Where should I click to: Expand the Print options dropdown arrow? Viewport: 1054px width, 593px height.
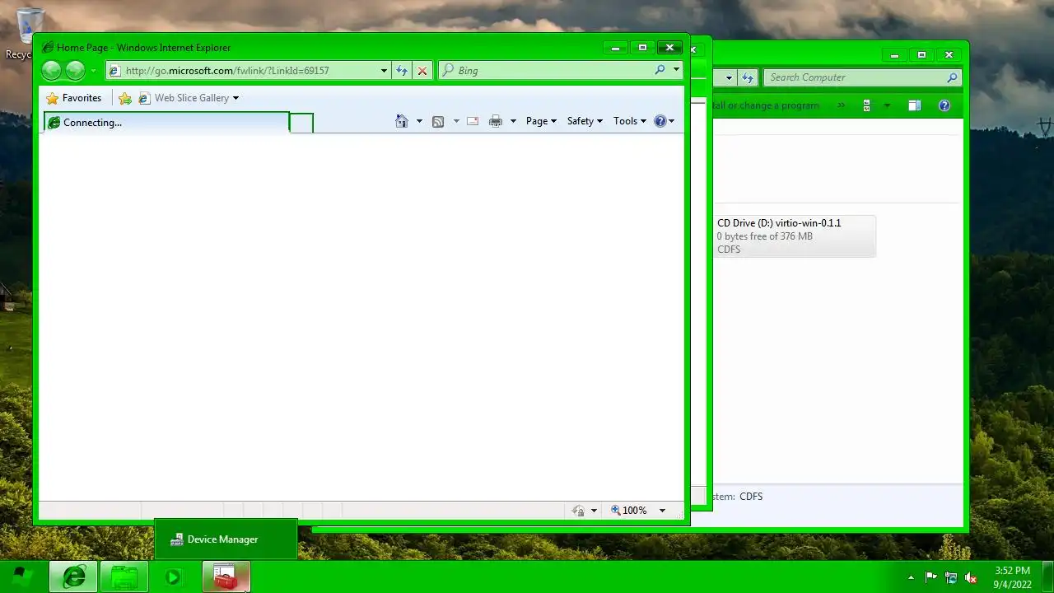[513, 121]
